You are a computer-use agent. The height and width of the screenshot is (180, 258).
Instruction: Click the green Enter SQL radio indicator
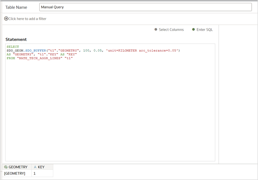point(194,30)
